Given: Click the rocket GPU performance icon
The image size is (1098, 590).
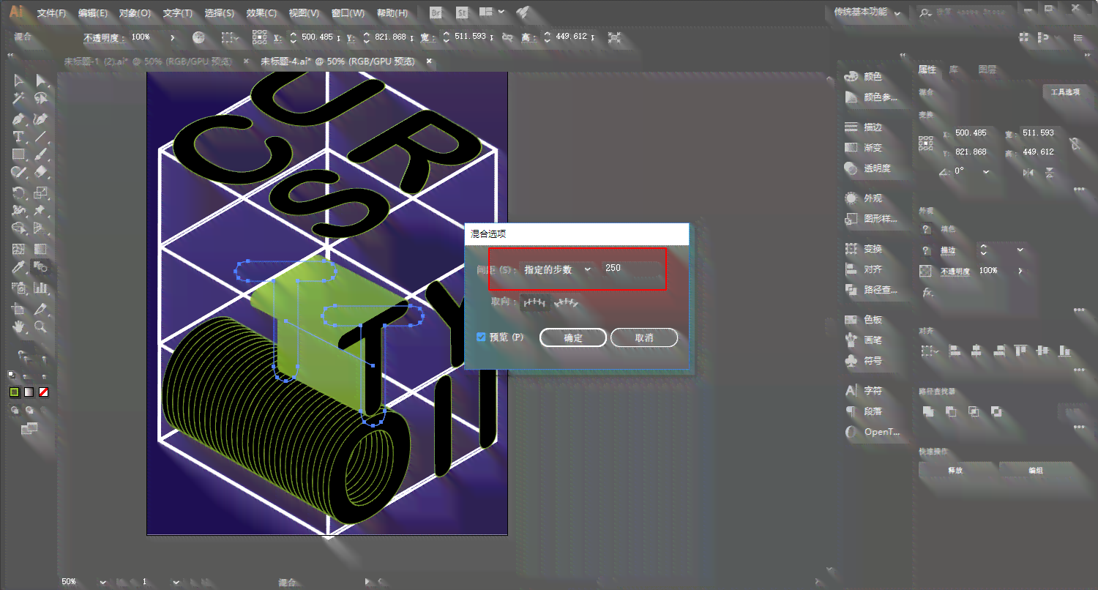Looking at the screenshot, I should pos(523,12).
